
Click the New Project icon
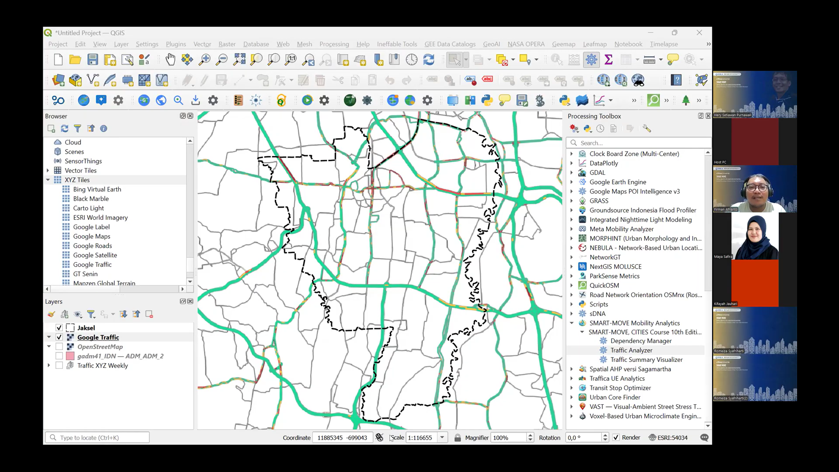58,59
